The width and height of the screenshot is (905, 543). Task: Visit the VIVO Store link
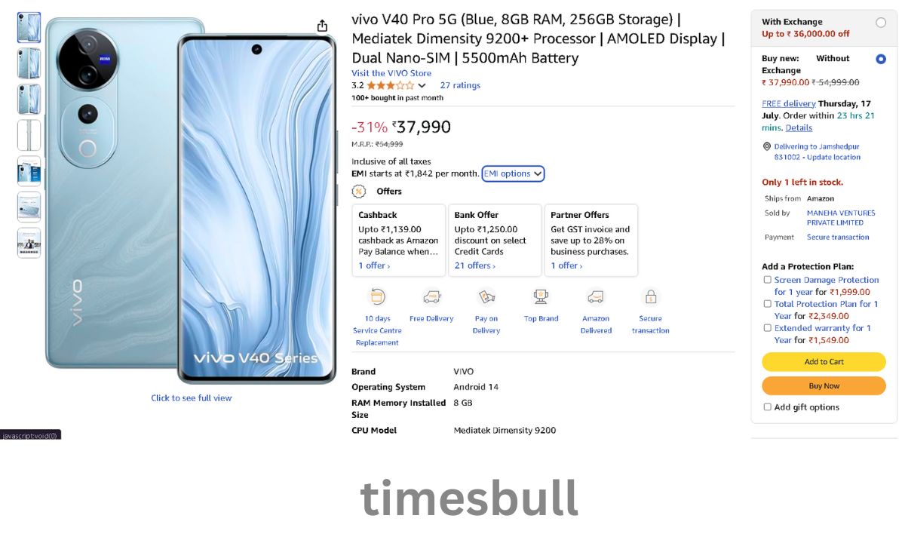391,73
